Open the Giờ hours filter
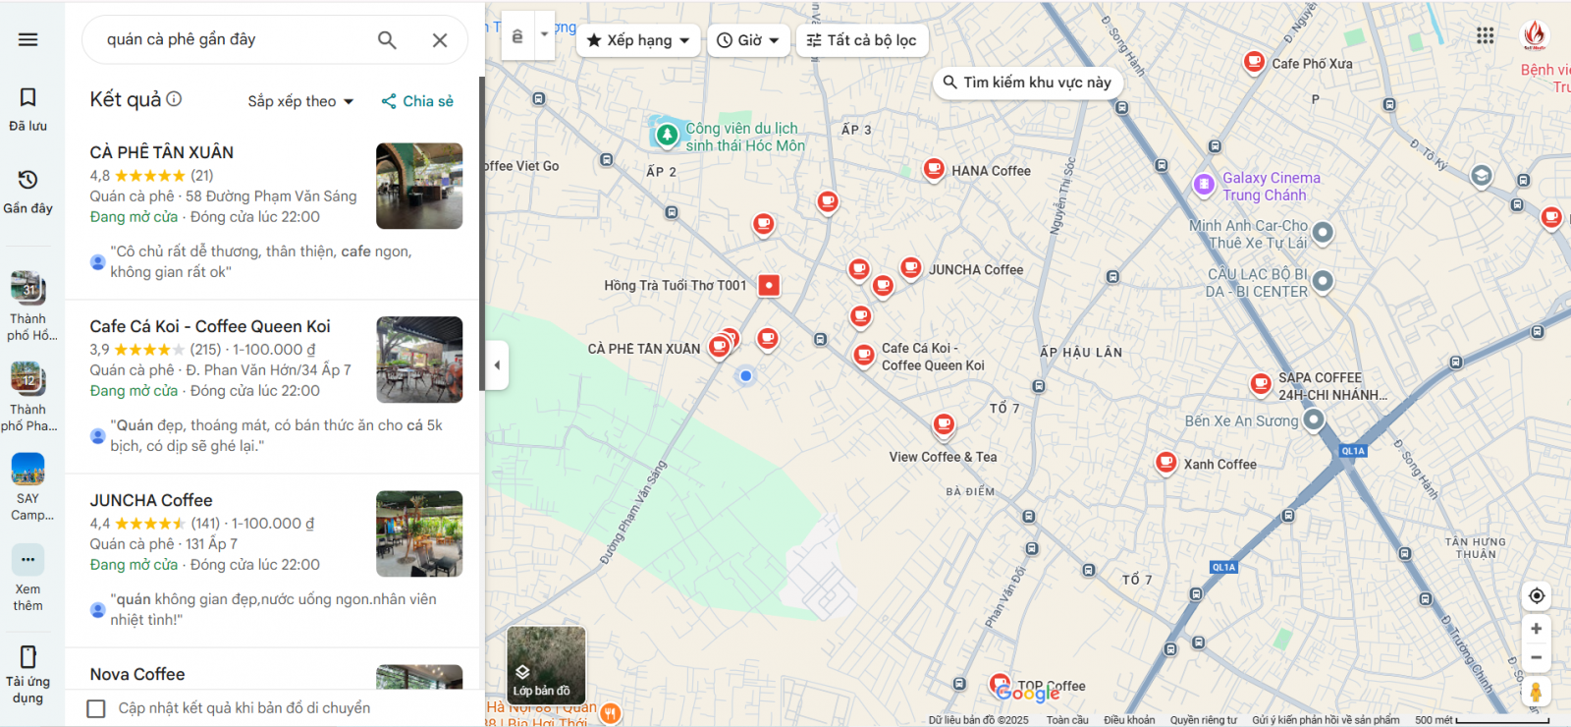Screen dimensions: 1571x727 [748, 40]
